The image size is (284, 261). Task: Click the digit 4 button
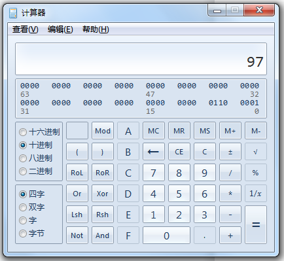point(154,194)
